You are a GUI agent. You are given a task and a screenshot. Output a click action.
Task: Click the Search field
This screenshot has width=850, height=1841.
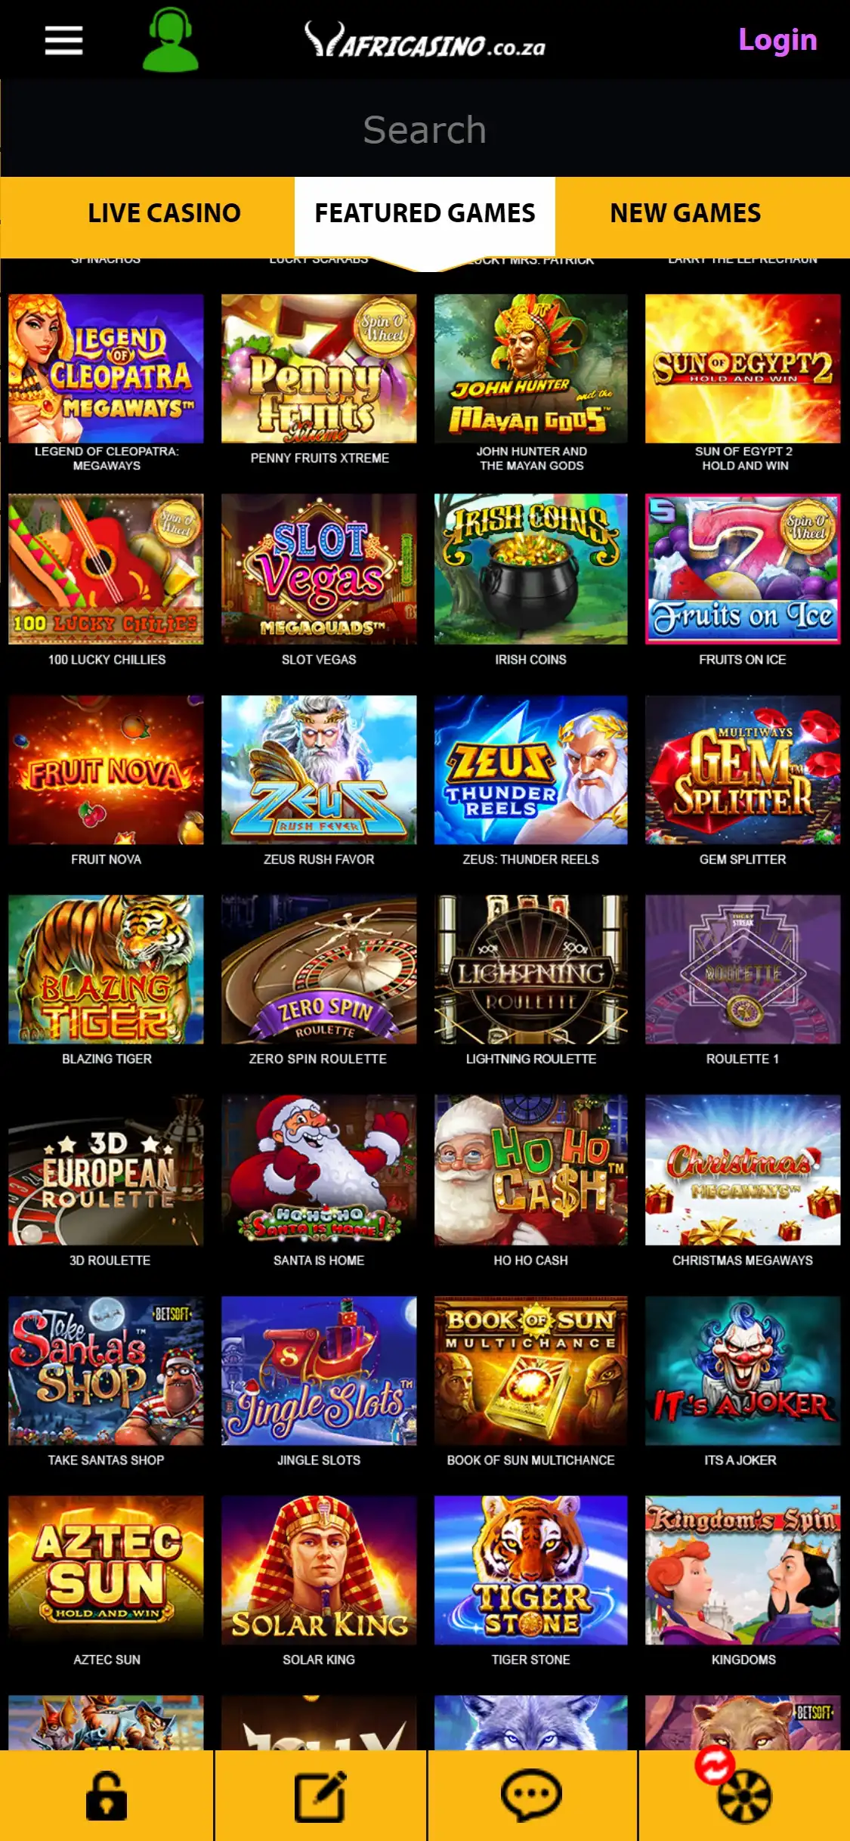[x=425, y=129]
